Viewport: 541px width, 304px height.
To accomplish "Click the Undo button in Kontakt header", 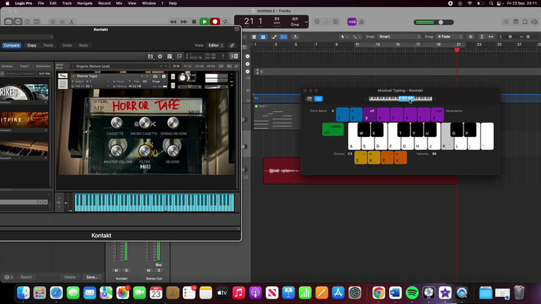I will [67, 45].
